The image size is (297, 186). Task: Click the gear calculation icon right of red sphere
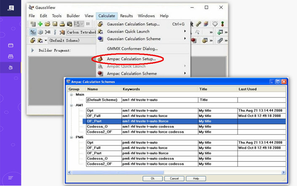(x=205, y=40)
